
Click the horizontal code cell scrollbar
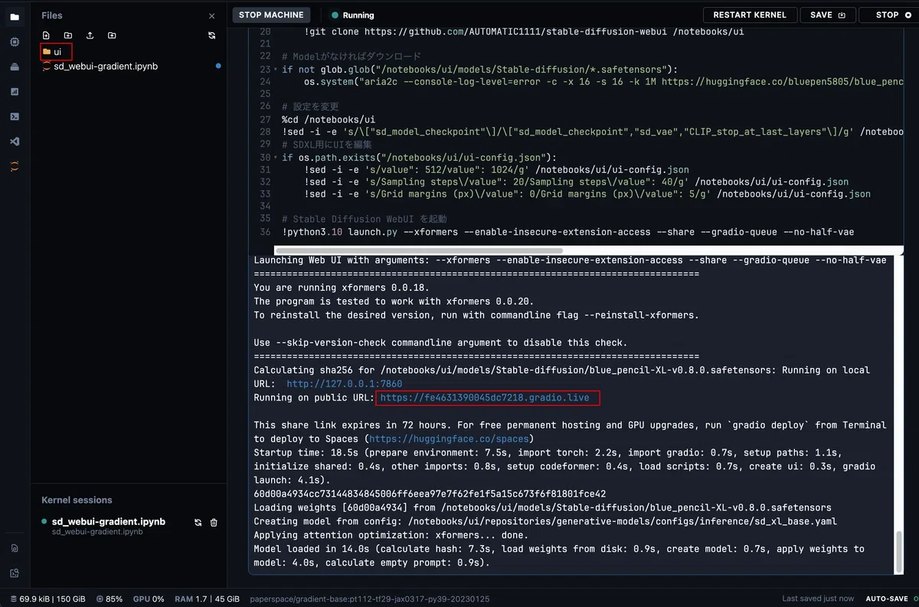[x=419, y=250]
